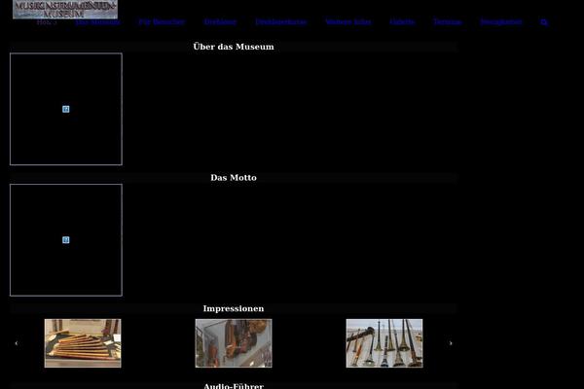
Task: Open the Das Museum menu
Action: [97, 22]
